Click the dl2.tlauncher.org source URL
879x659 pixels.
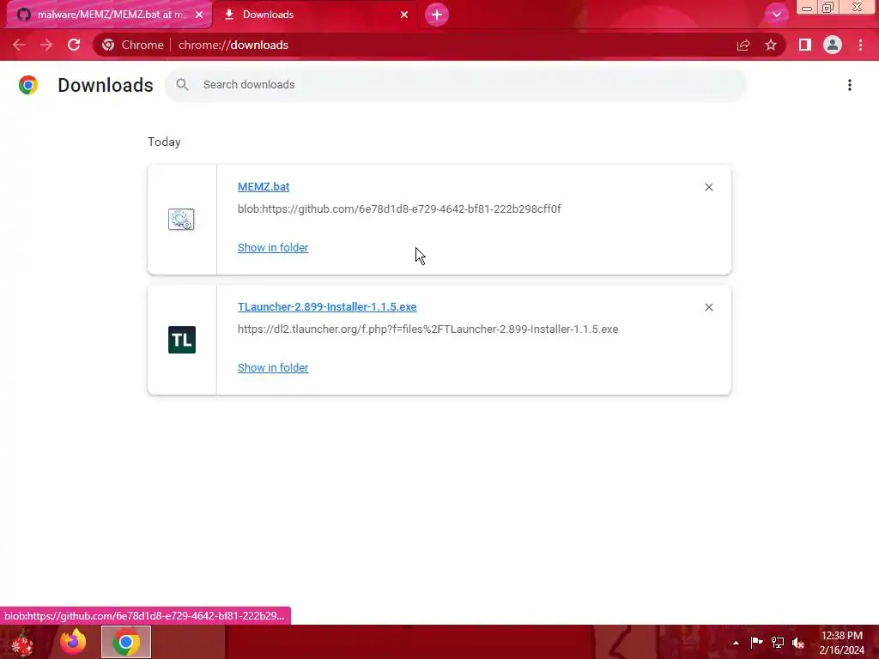click(x=427, y=329)
